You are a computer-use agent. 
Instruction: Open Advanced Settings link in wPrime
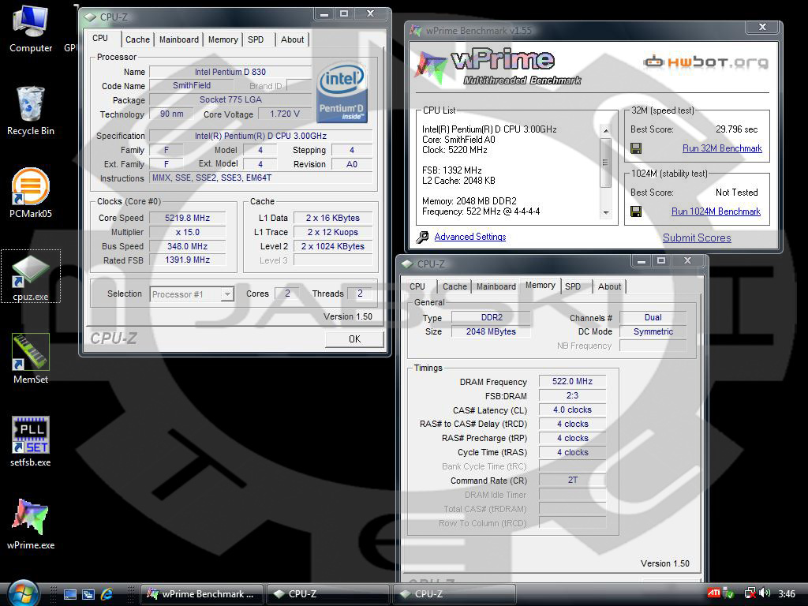coord(470,237)
